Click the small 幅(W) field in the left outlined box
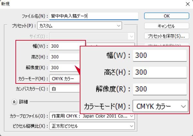 pyautogui.click(x=64, y=46)
